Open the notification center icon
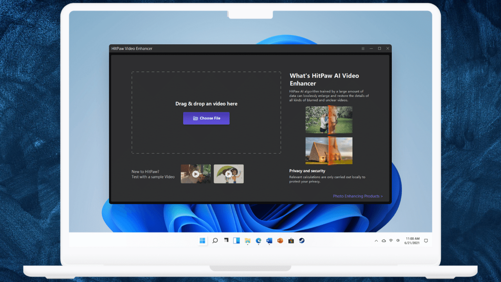501x282 pixels. pyautogui.click(x=426, y=240)
